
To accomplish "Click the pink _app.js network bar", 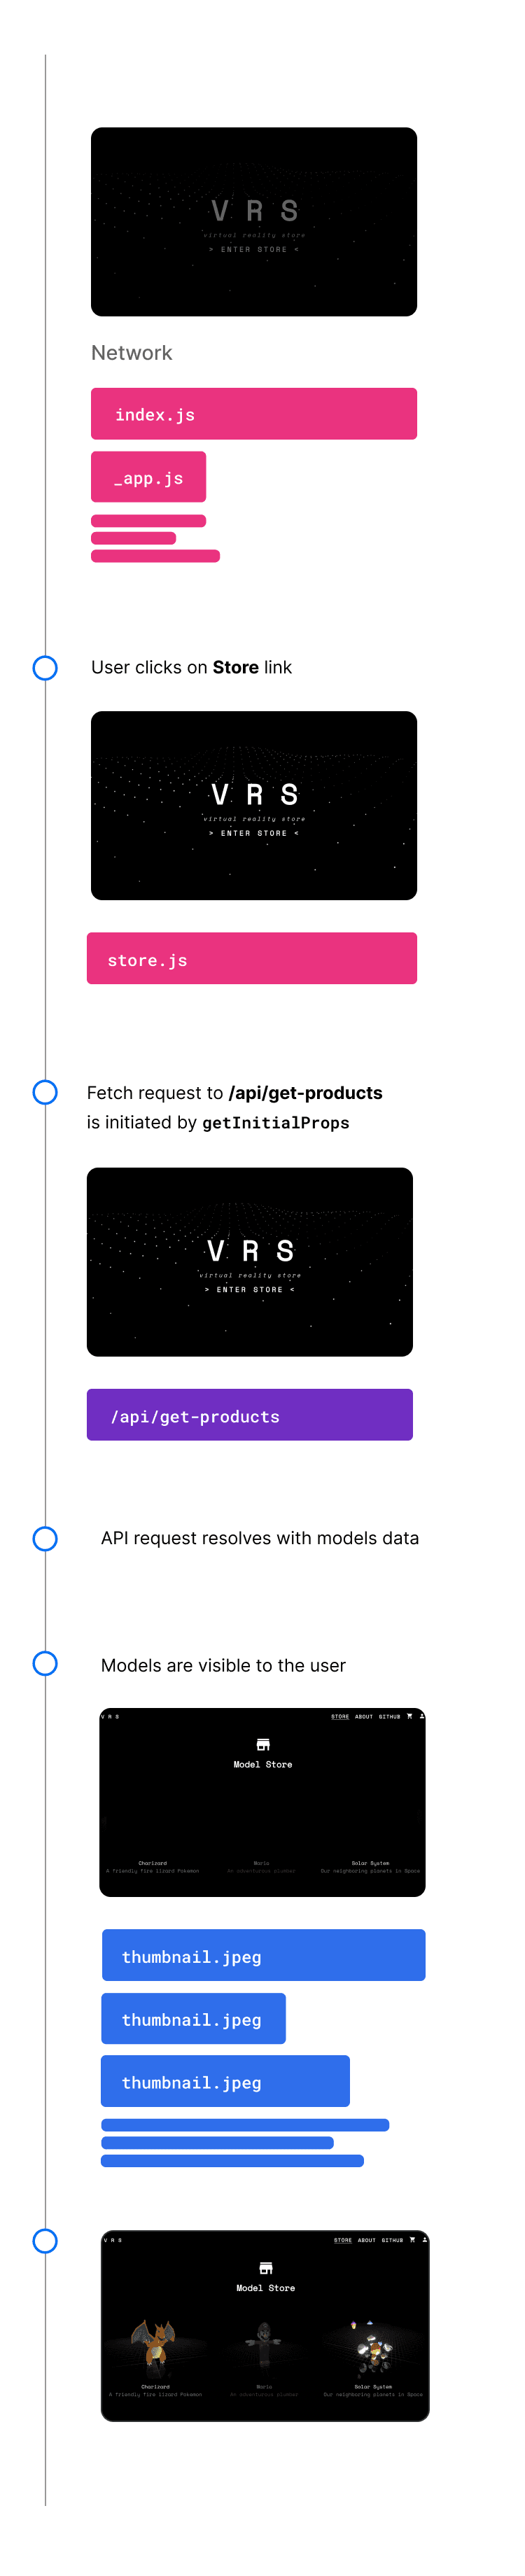I will (x=148, y=477).
